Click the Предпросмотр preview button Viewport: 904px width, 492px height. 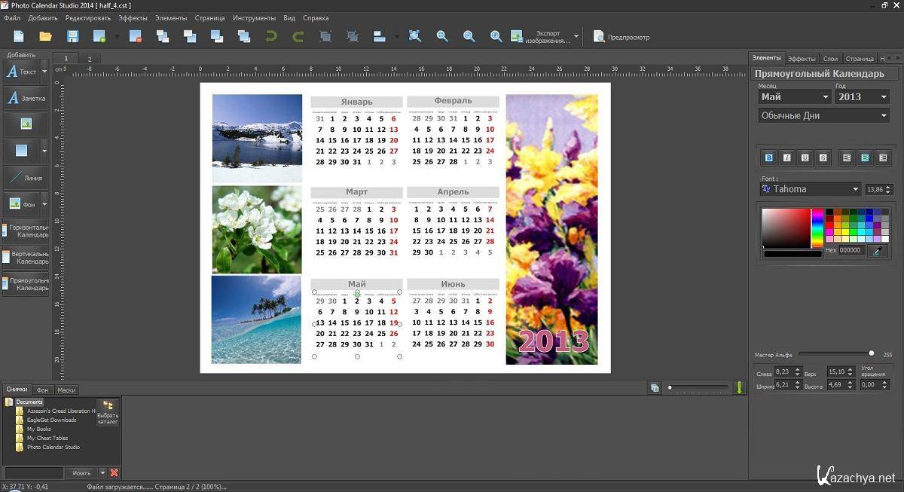tap(621, 37)
